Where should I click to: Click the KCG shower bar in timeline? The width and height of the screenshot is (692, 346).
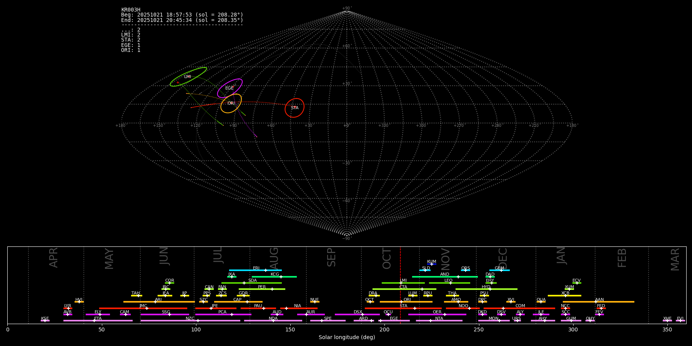pos(274,277)
